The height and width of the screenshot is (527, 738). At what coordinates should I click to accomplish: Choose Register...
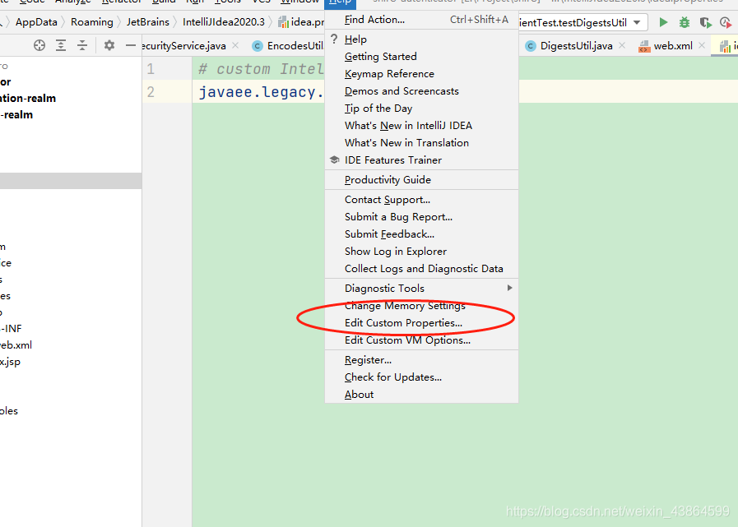[422, 360]
